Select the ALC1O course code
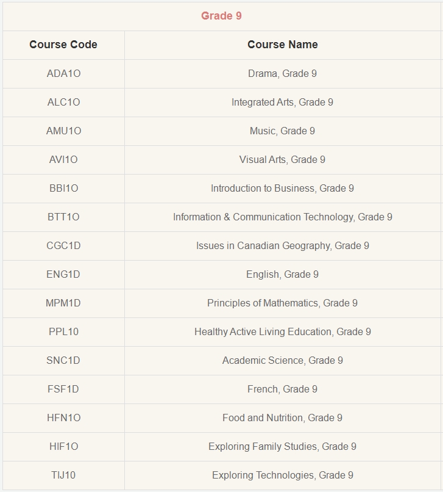Image resolution: width=443 pixels, height=492 pixels. [63, 103]
